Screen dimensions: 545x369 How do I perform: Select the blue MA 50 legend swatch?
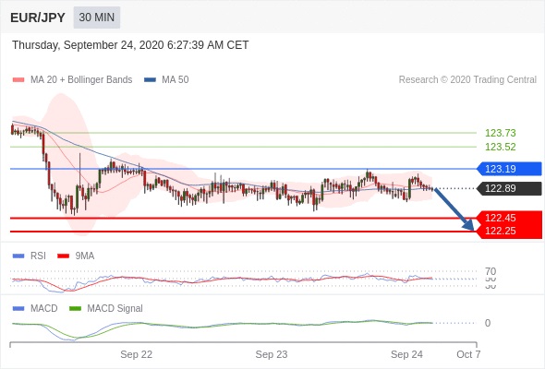pos(150,80)
